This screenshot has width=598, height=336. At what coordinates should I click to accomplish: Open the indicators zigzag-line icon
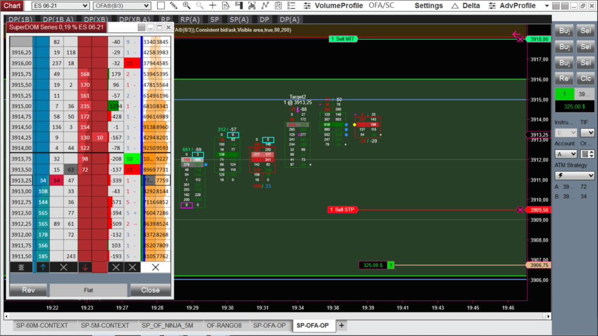[x=265, y=6]
